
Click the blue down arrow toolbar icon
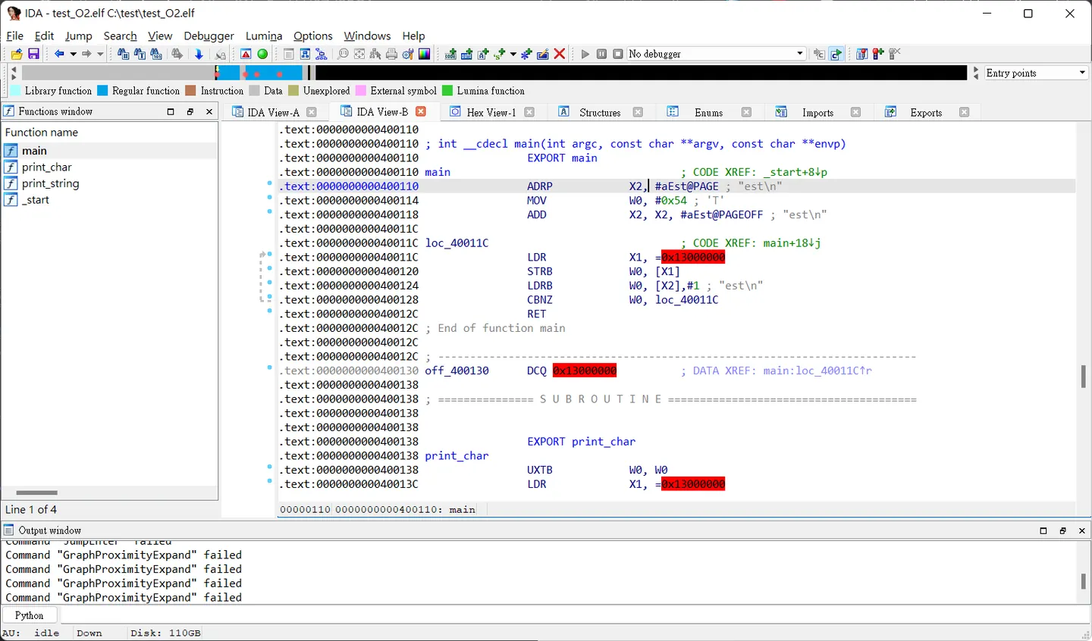click(x=199, y=54)
